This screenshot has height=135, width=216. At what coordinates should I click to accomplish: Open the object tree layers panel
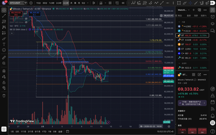coord(213,24)
